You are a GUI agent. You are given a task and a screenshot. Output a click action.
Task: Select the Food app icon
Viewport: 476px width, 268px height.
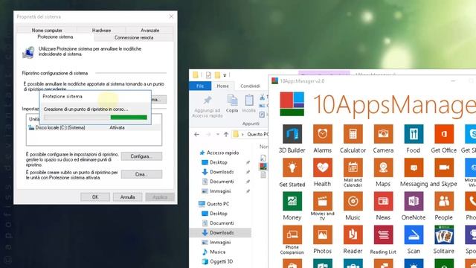tap(414, 134)
